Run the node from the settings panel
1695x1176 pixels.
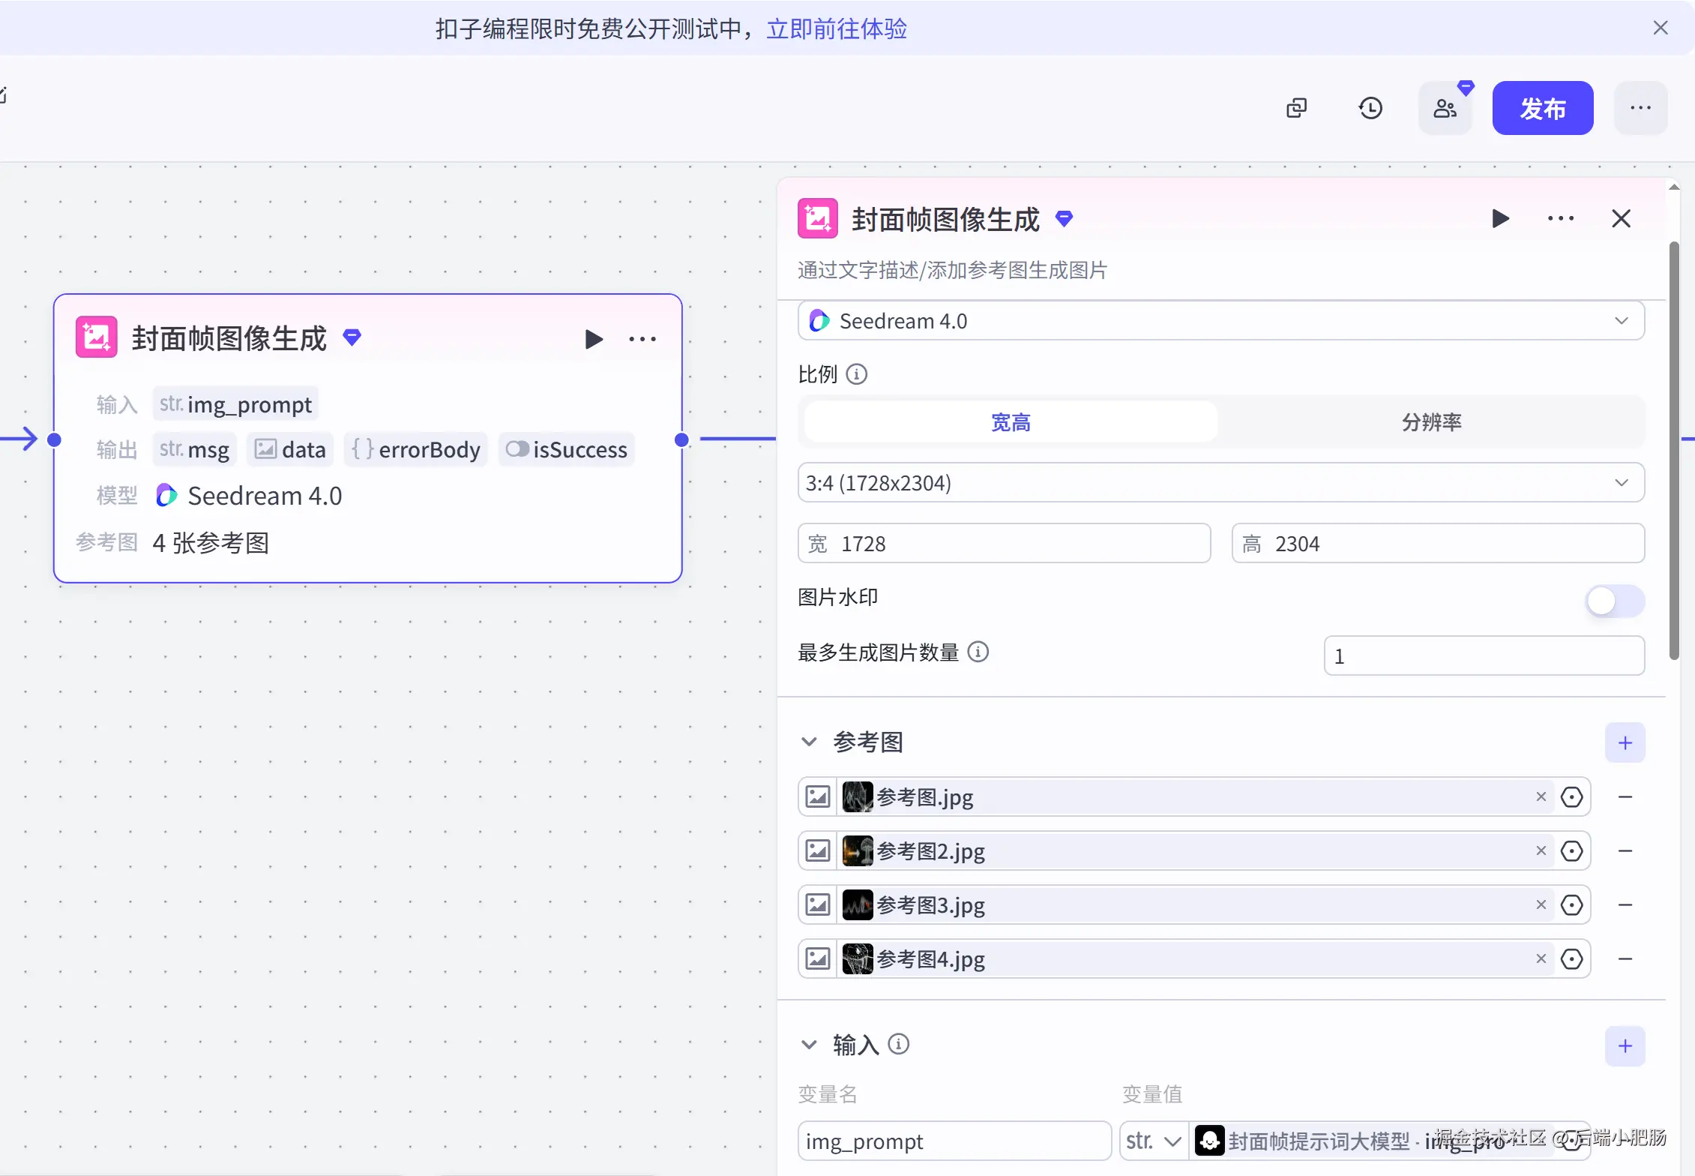(x=1500, y=219)
